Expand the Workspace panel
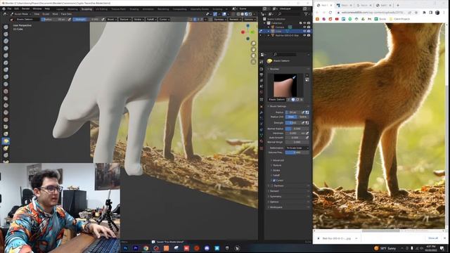This screenshot has width=450, height=253. pyautogui.click(x=276, y=207)
